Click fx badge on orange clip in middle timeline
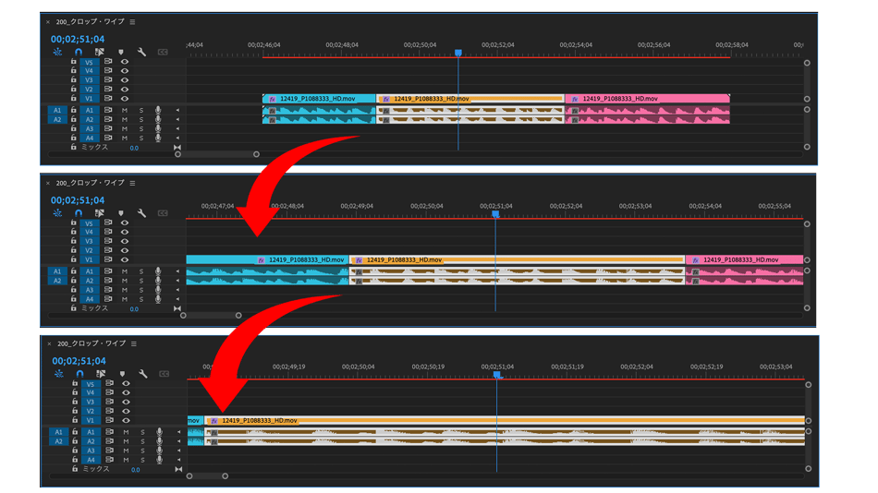 [x=359, y=260]
